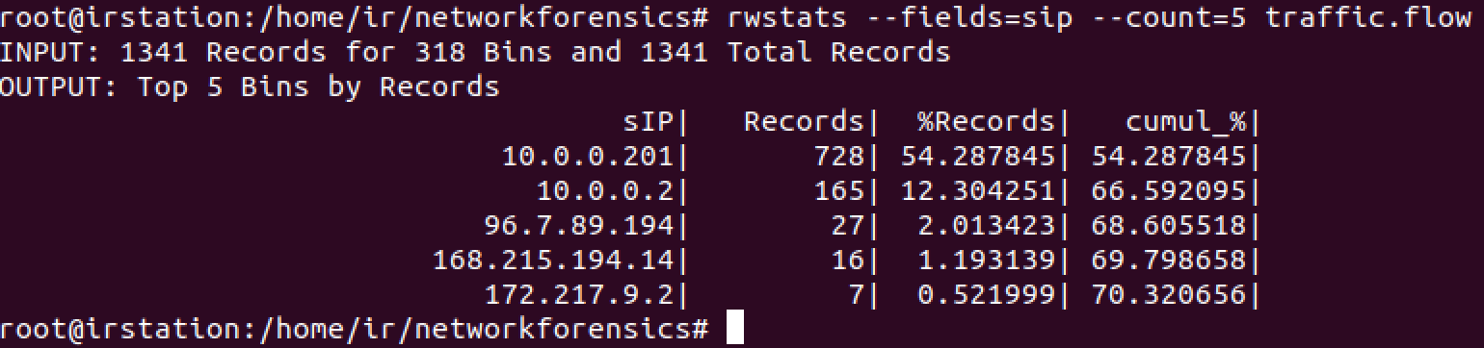Click the record count 16

(x=847, y=261)
